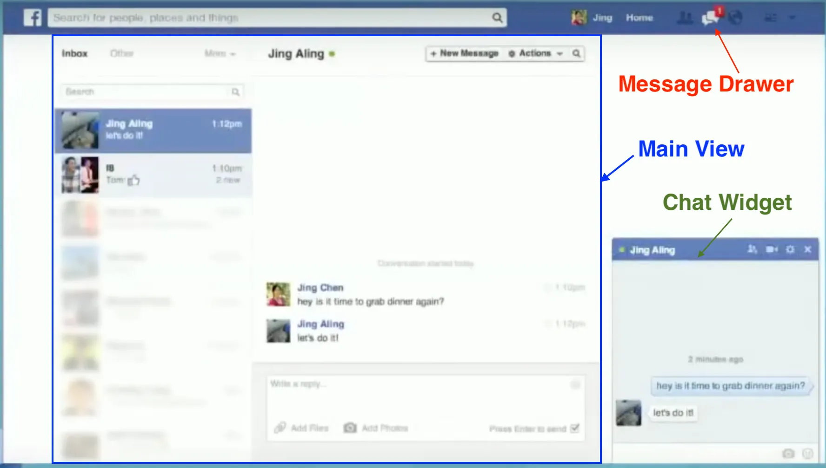This screenshot has height=468, width=826.
Task: Click Add Files with the paperclip icon
Action: click(x=301, y=428)
